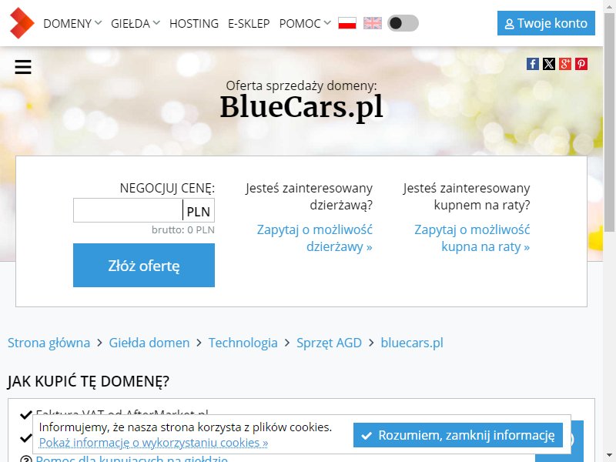
Task: Click the page's vertical scrollbar
Action: click(609, 231)
